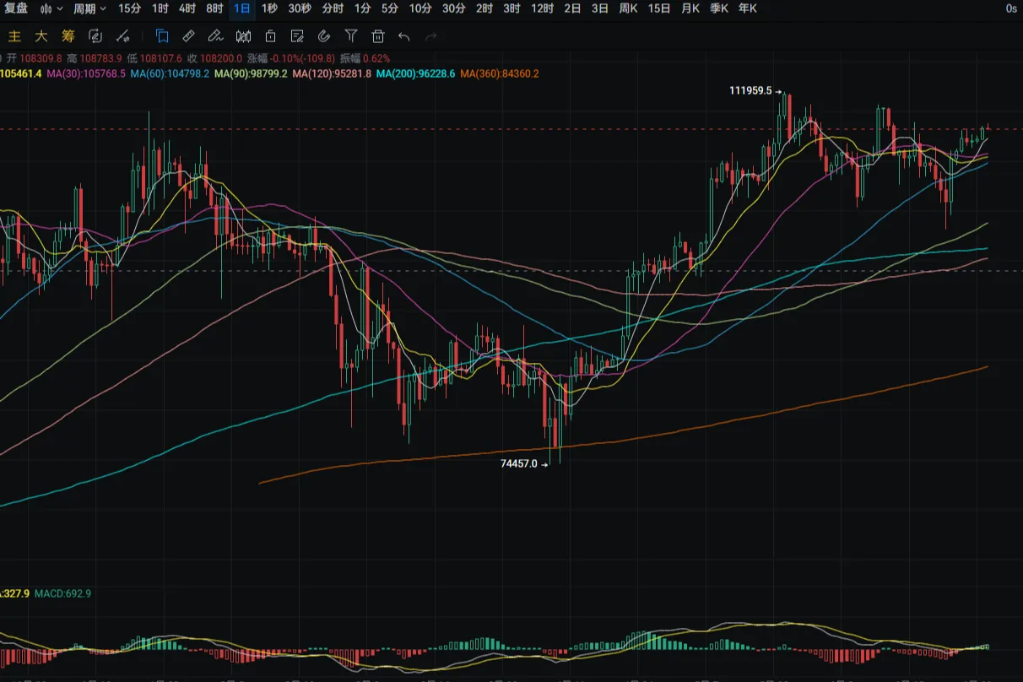Select the pencil freehand draw tool

click(x=216, y=36)
